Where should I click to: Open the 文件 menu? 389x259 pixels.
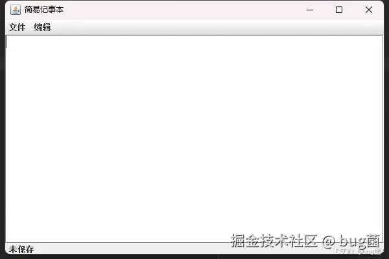[x=17, y=27]
